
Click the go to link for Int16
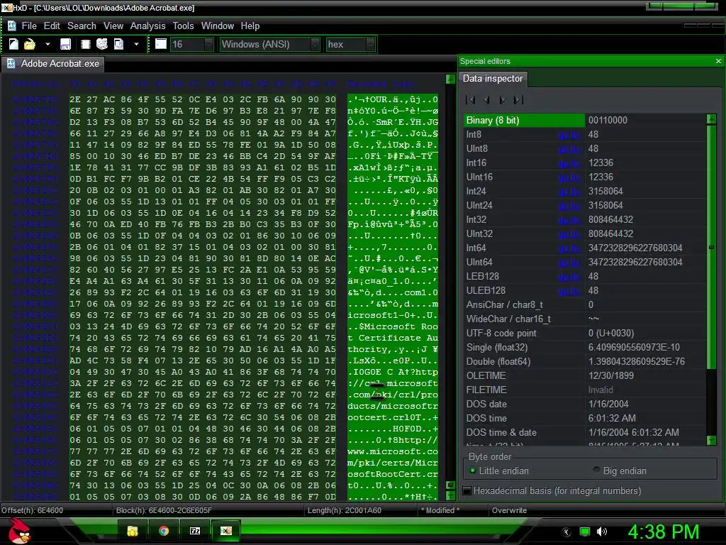click(x=569, y=163)
